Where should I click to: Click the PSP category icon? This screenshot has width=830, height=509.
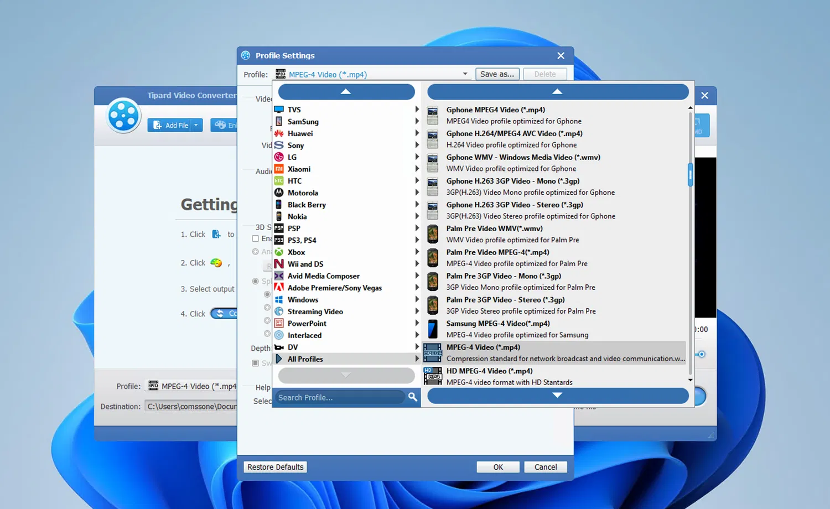tap(279, 228)
